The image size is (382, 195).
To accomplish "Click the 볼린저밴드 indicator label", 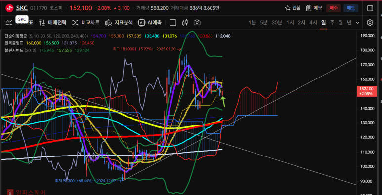I will [14, 51].
